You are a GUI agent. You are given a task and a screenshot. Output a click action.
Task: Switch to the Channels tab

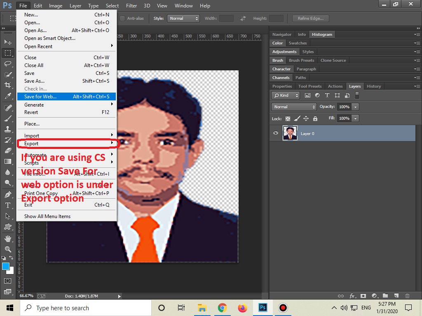pyautogui.click(x=281, y=77)
